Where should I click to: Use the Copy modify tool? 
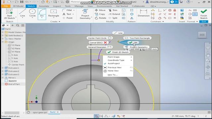click(x=100, y=14)
